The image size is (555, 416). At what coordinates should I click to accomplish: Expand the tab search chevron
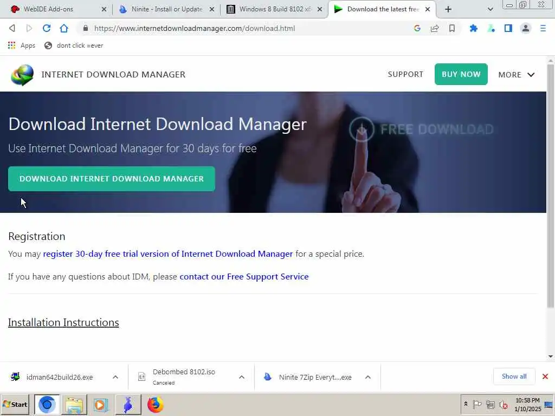pos(490,9)
